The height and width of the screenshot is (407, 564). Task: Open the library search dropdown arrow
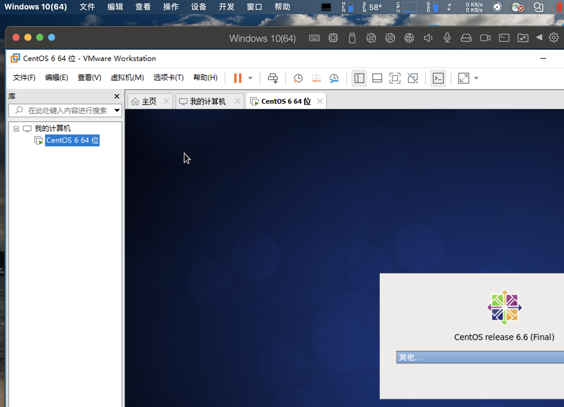[x=117, y=110]
